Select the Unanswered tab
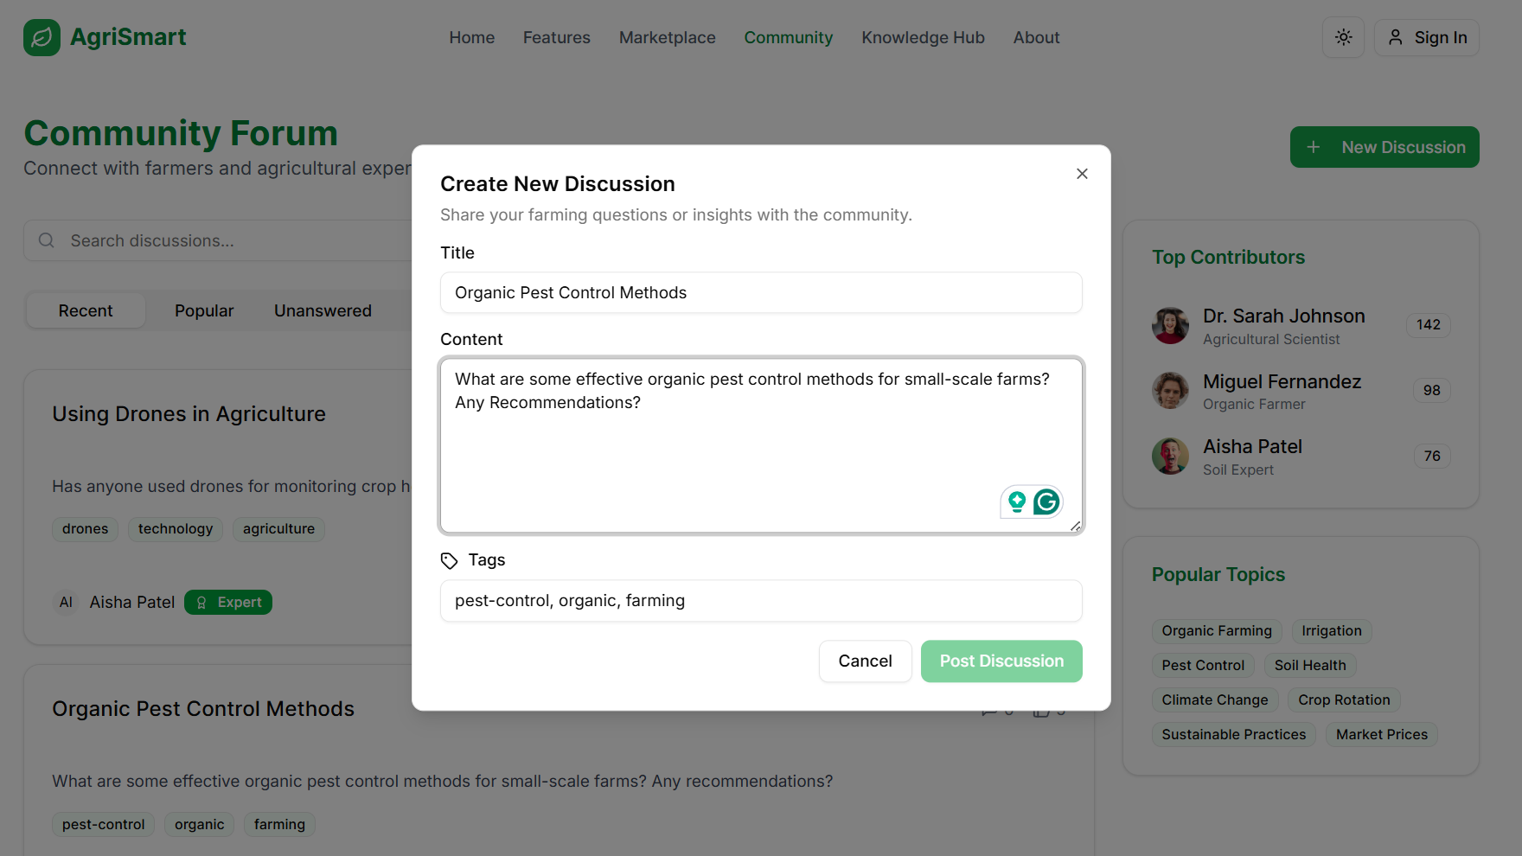1522x856 pixels. click(x=323, y=310)
